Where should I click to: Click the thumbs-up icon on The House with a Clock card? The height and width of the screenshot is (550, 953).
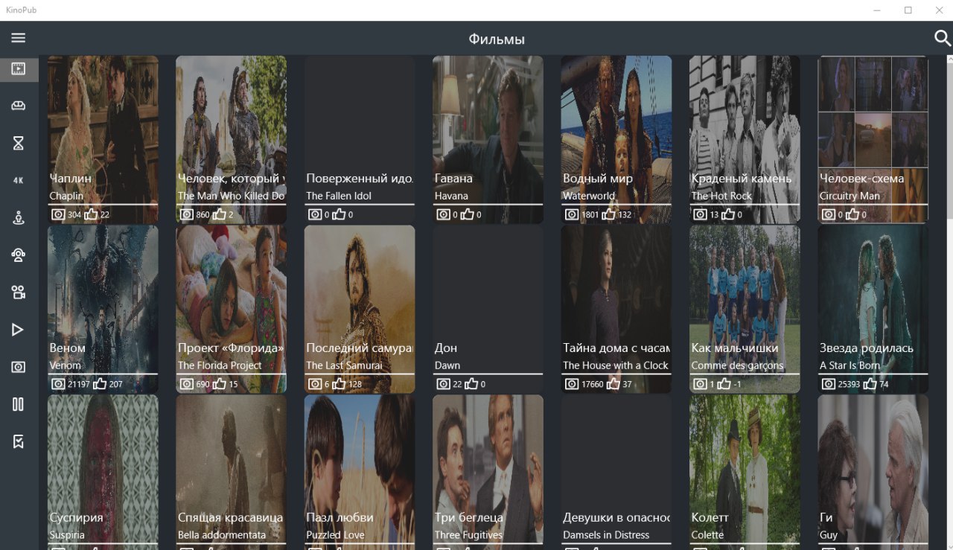[613, 384]
